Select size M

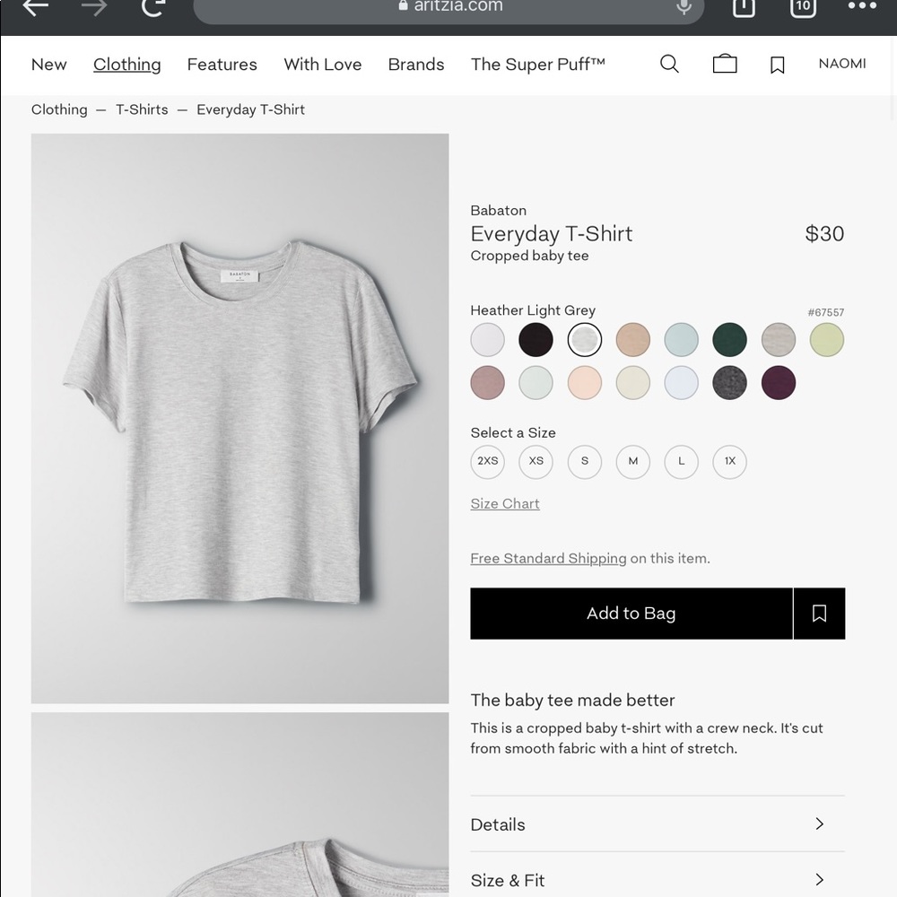click(x=632, y=461)
